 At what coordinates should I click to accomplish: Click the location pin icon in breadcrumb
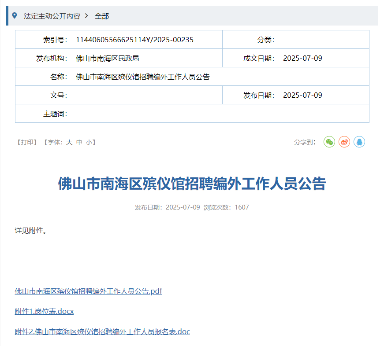pyautogui.click(x=15, y=16)
